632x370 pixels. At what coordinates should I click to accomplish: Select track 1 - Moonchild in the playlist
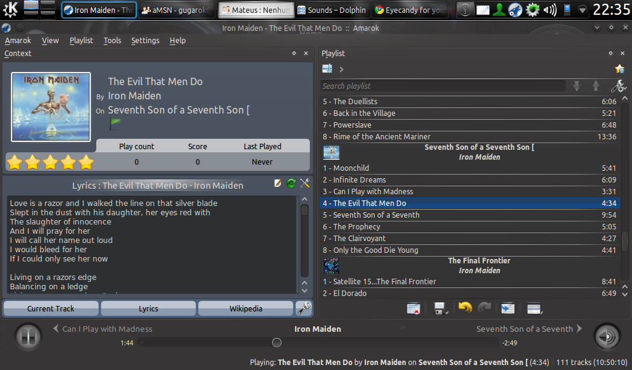470,168
